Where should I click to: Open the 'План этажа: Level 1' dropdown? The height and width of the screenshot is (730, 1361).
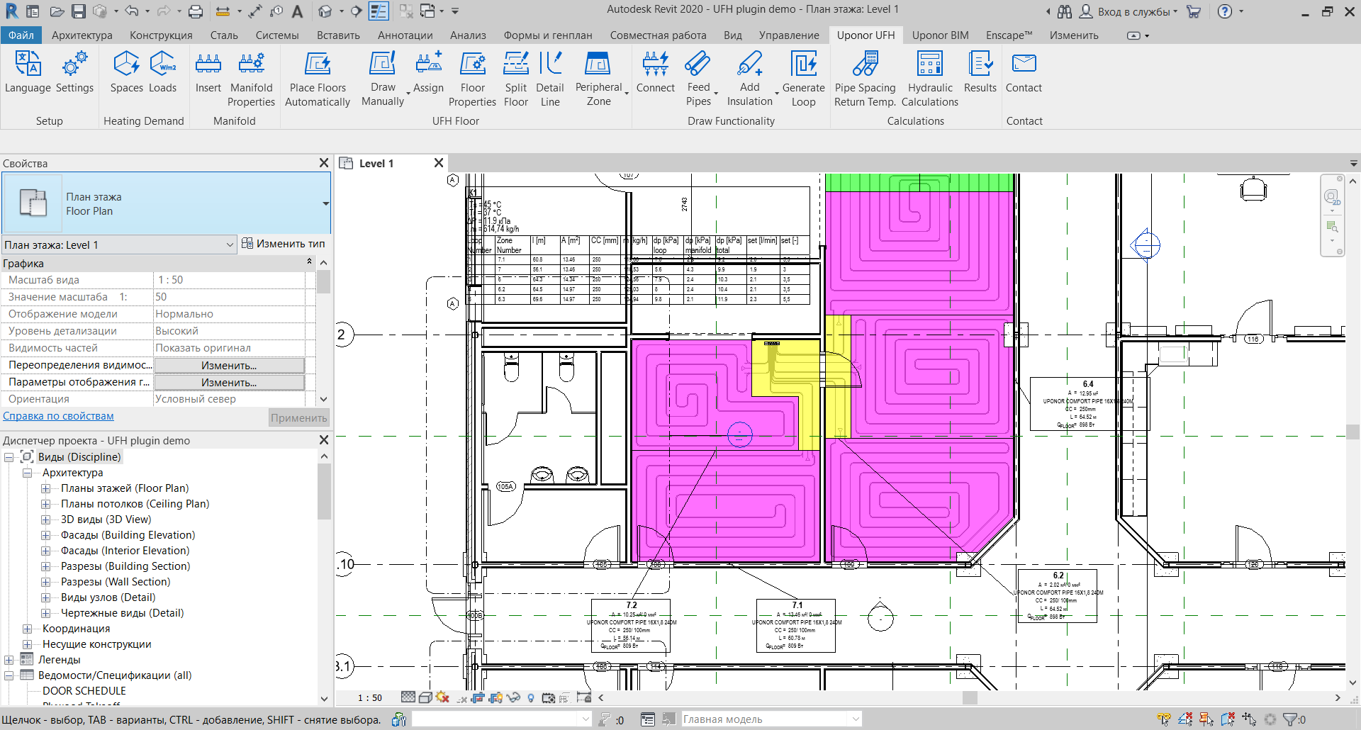pos(119,245)
